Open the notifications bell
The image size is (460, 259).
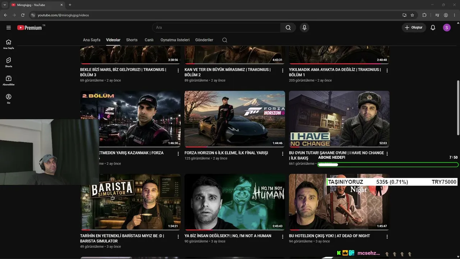click(x=433, y=28)
